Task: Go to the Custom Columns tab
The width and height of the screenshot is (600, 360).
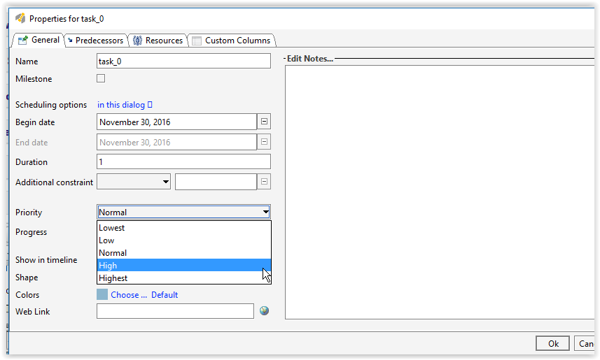Action: coord(231,41)
